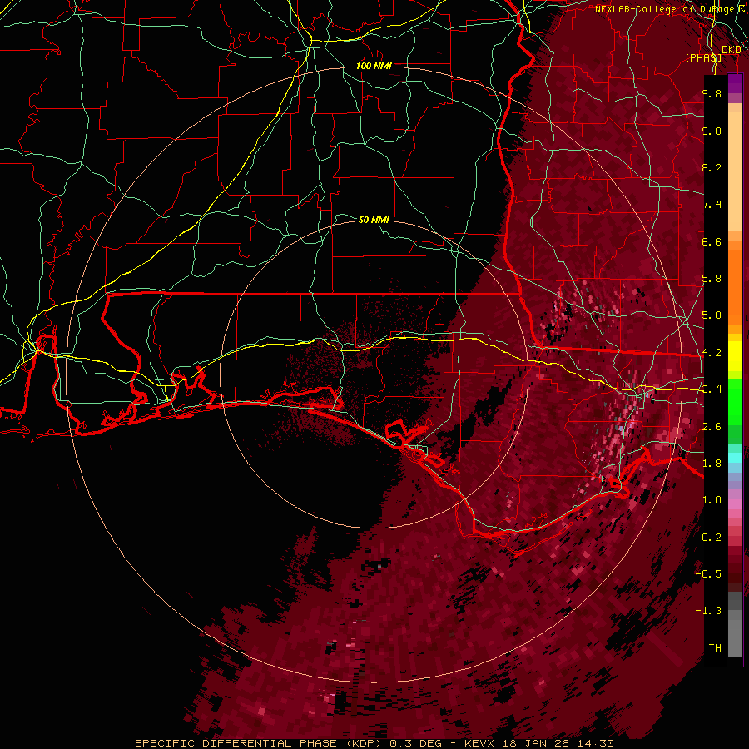
Task: Select the 100 NMI range ring label
Action: point(374,66)
